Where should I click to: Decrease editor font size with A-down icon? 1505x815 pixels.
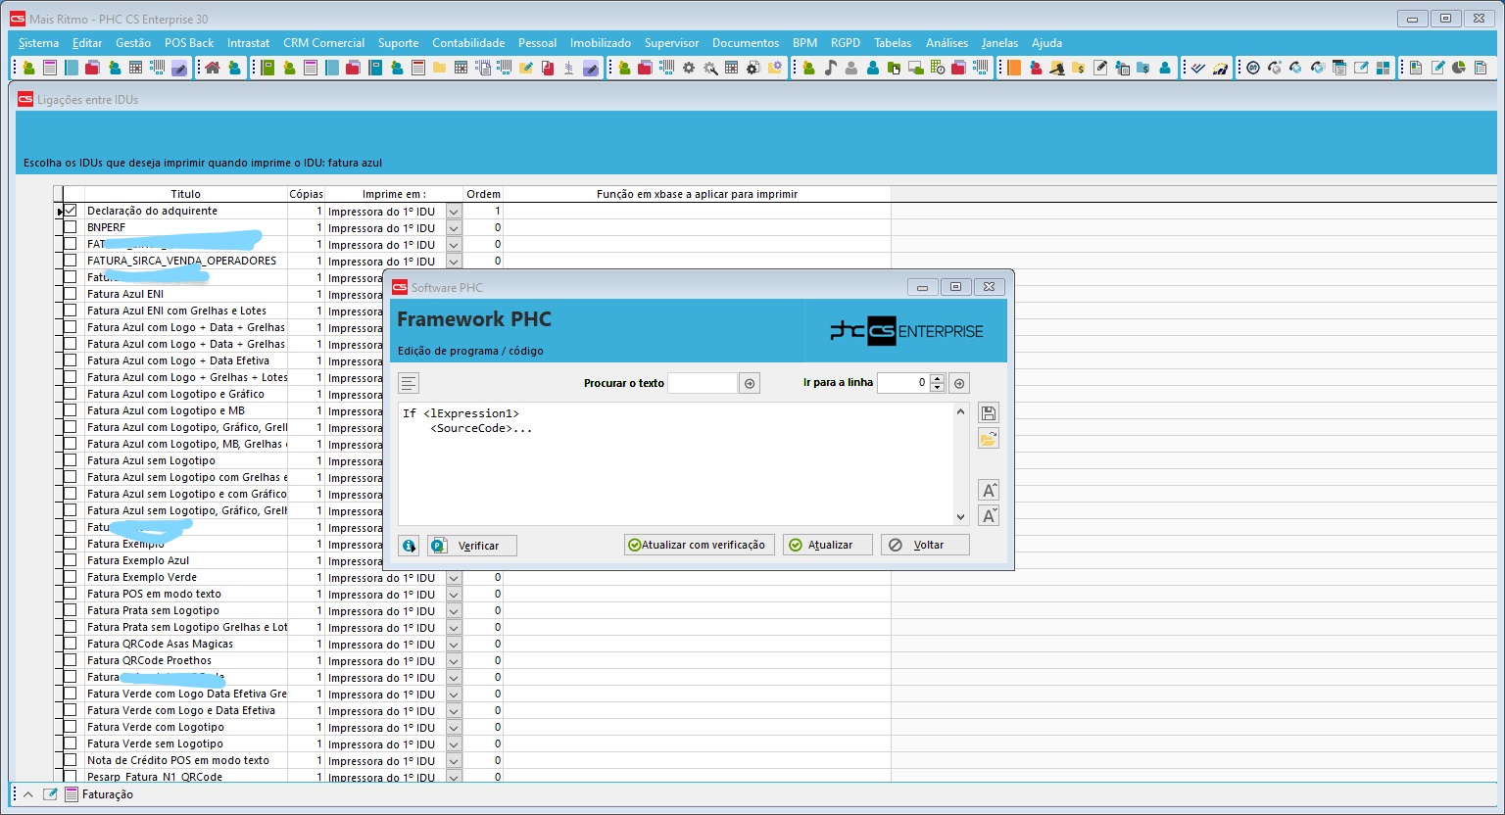pos(988,514)
